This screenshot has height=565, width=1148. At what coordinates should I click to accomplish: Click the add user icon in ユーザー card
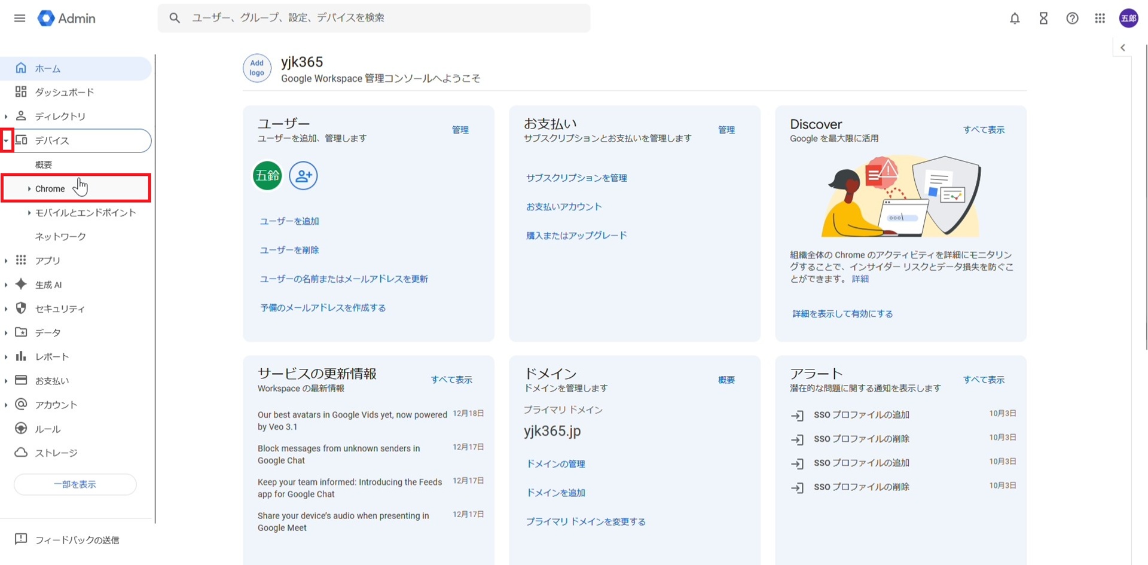pos(303,176)
